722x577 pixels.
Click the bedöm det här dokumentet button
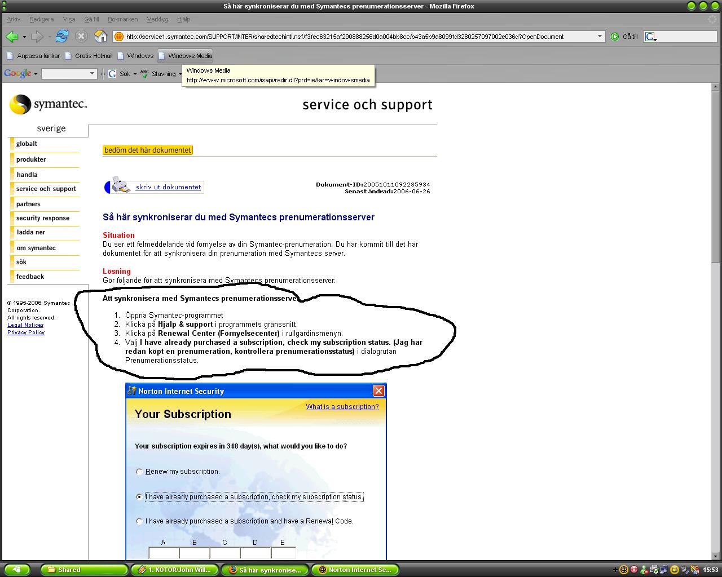click(x=148, y=150)
